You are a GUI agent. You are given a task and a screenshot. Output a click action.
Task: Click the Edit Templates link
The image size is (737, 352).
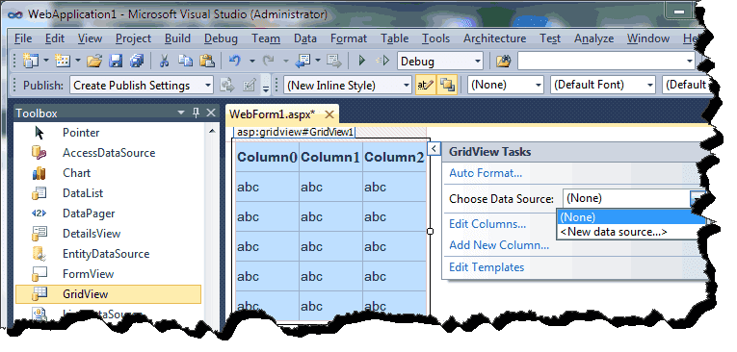487,267
